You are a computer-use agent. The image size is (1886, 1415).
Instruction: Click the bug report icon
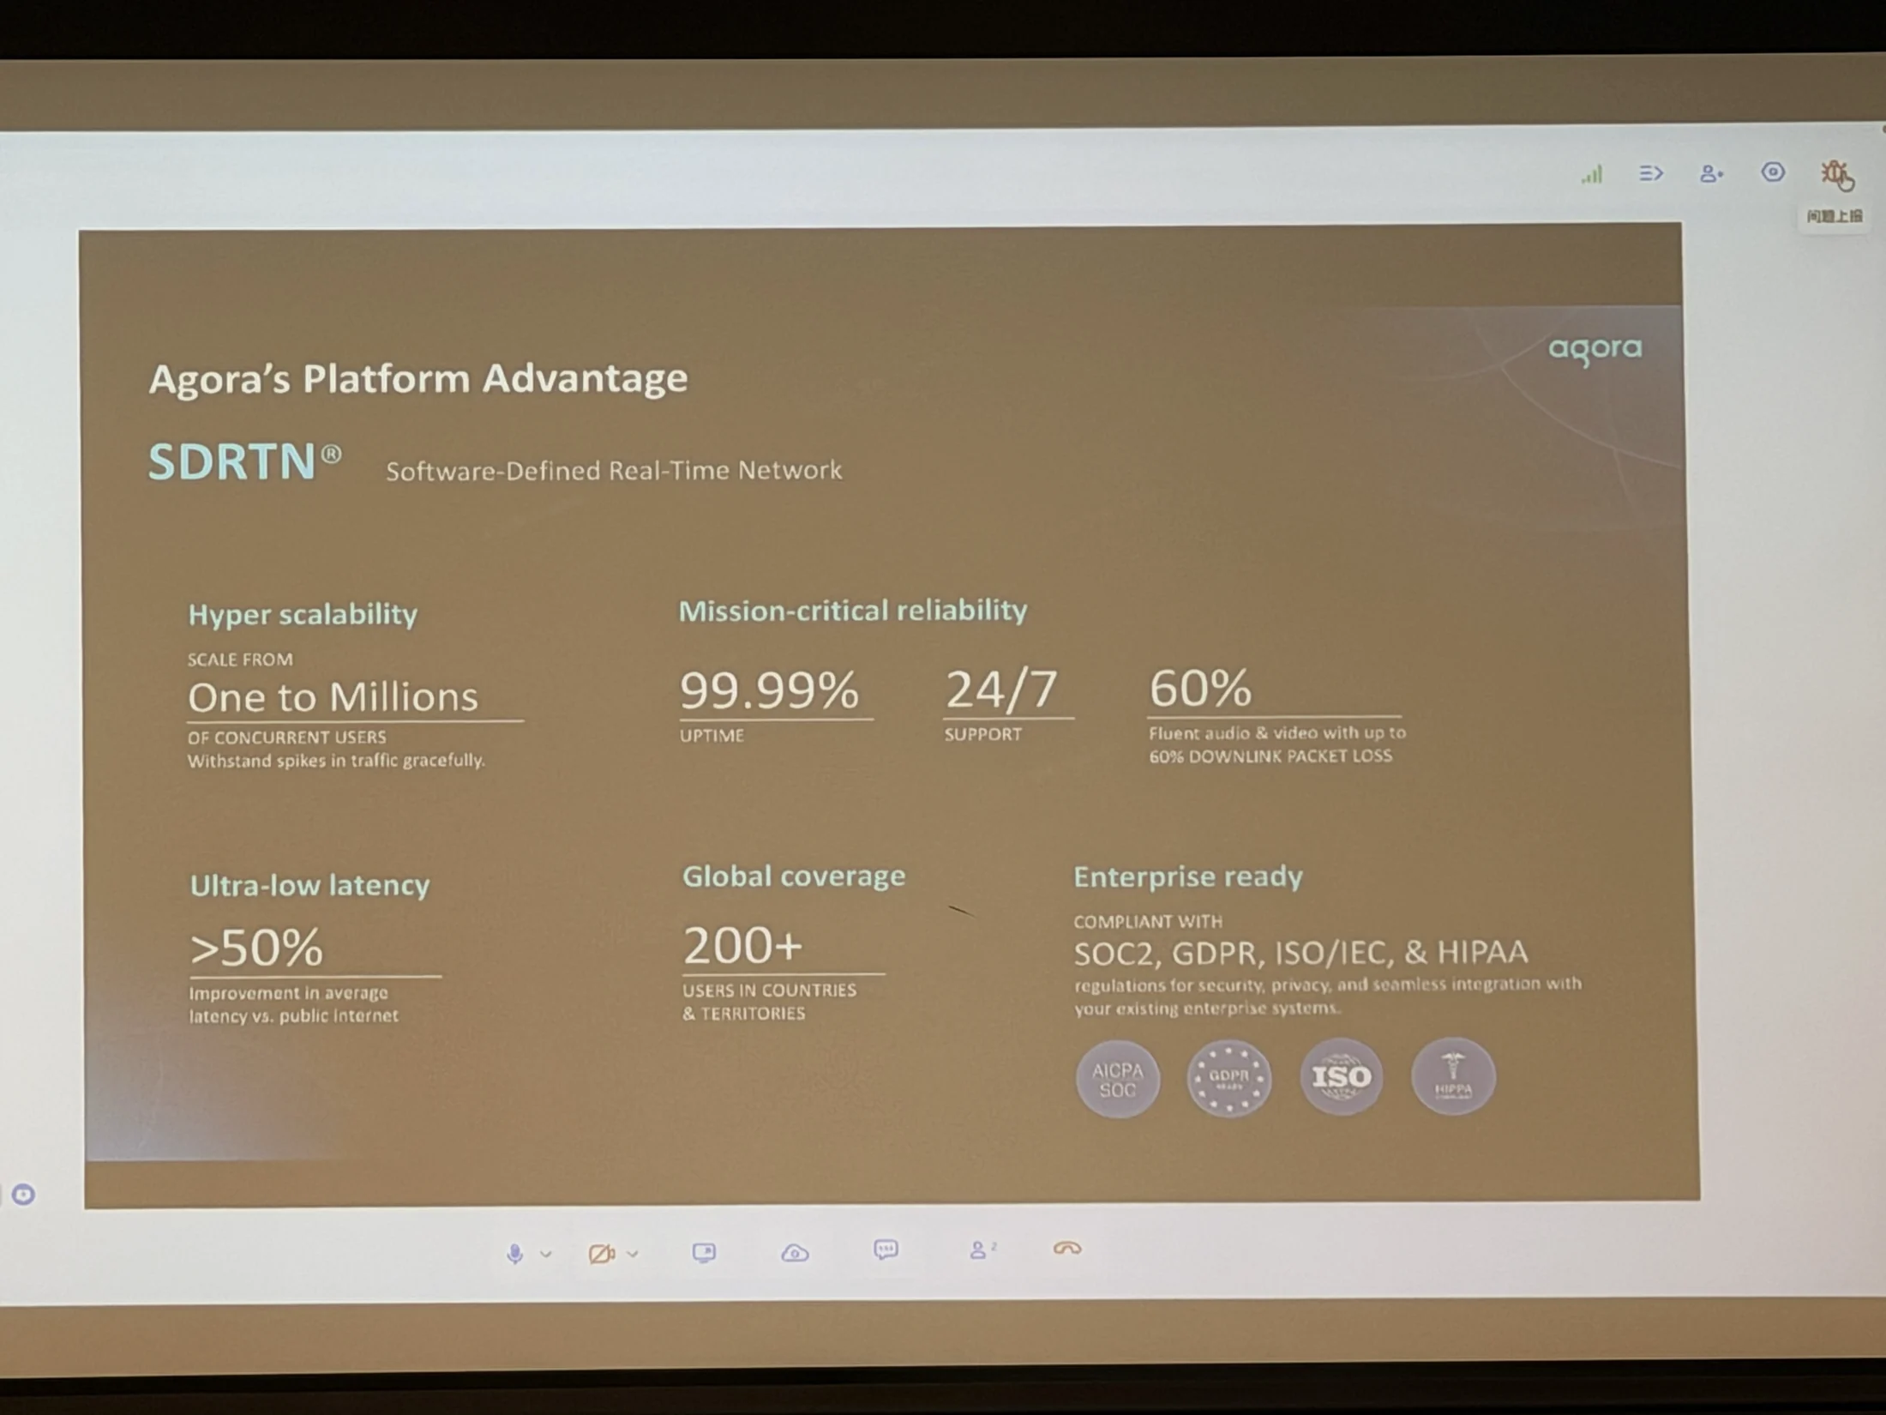(1835, 174)
